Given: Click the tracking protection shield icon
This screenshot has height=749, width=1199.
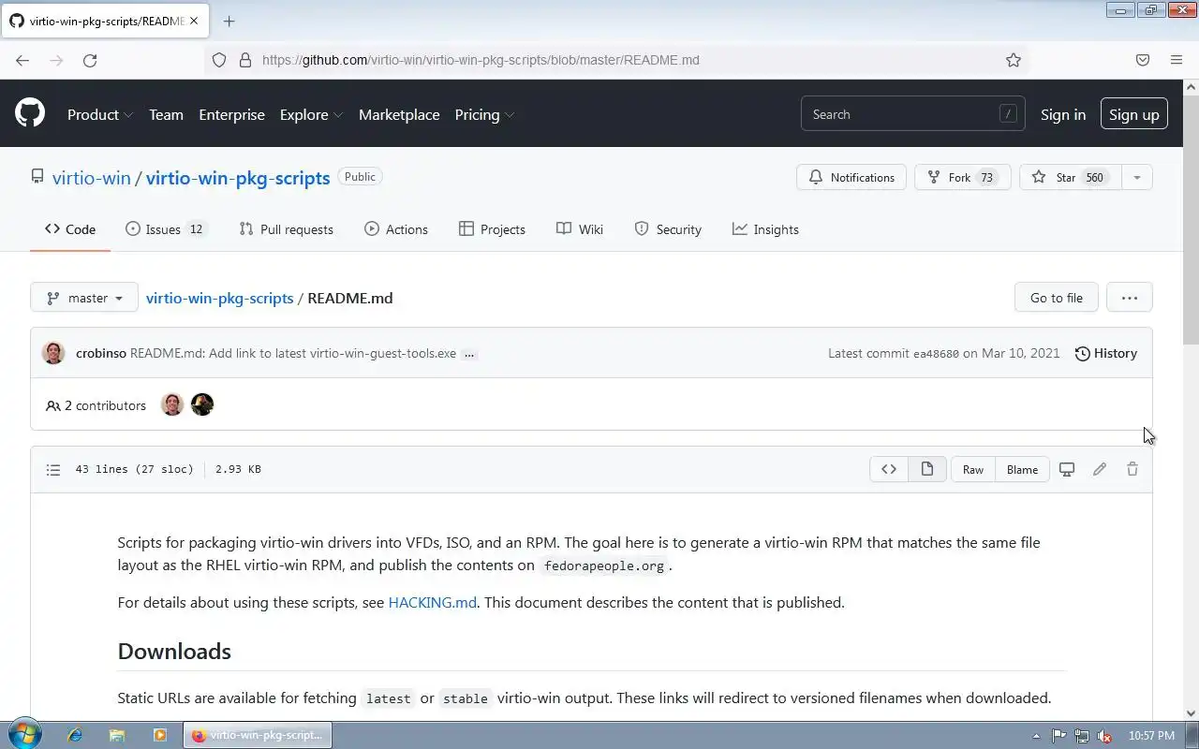Looking at the screenshot, I should (219, 60).
